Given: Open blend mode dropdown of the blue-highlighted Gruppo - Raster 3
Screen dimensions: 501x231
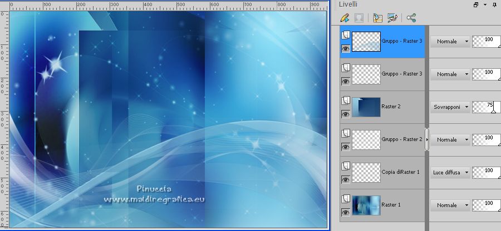Looking at the screenshot, I should pyautogui.click(x=450, y=42).
